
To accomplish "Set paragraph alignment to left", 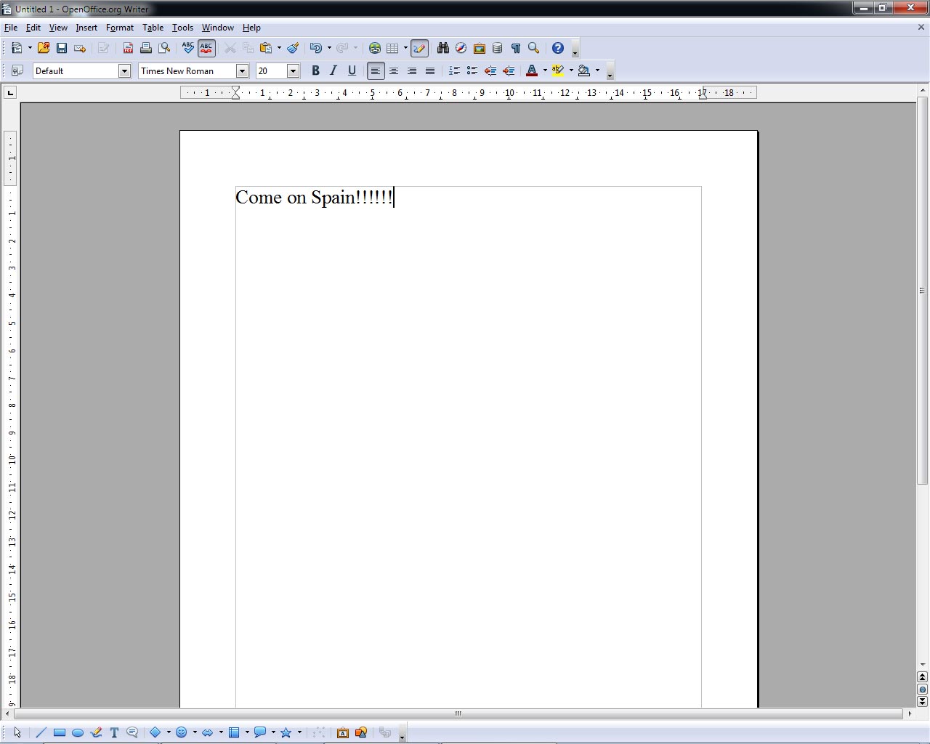I will click(x=376, y=70).
